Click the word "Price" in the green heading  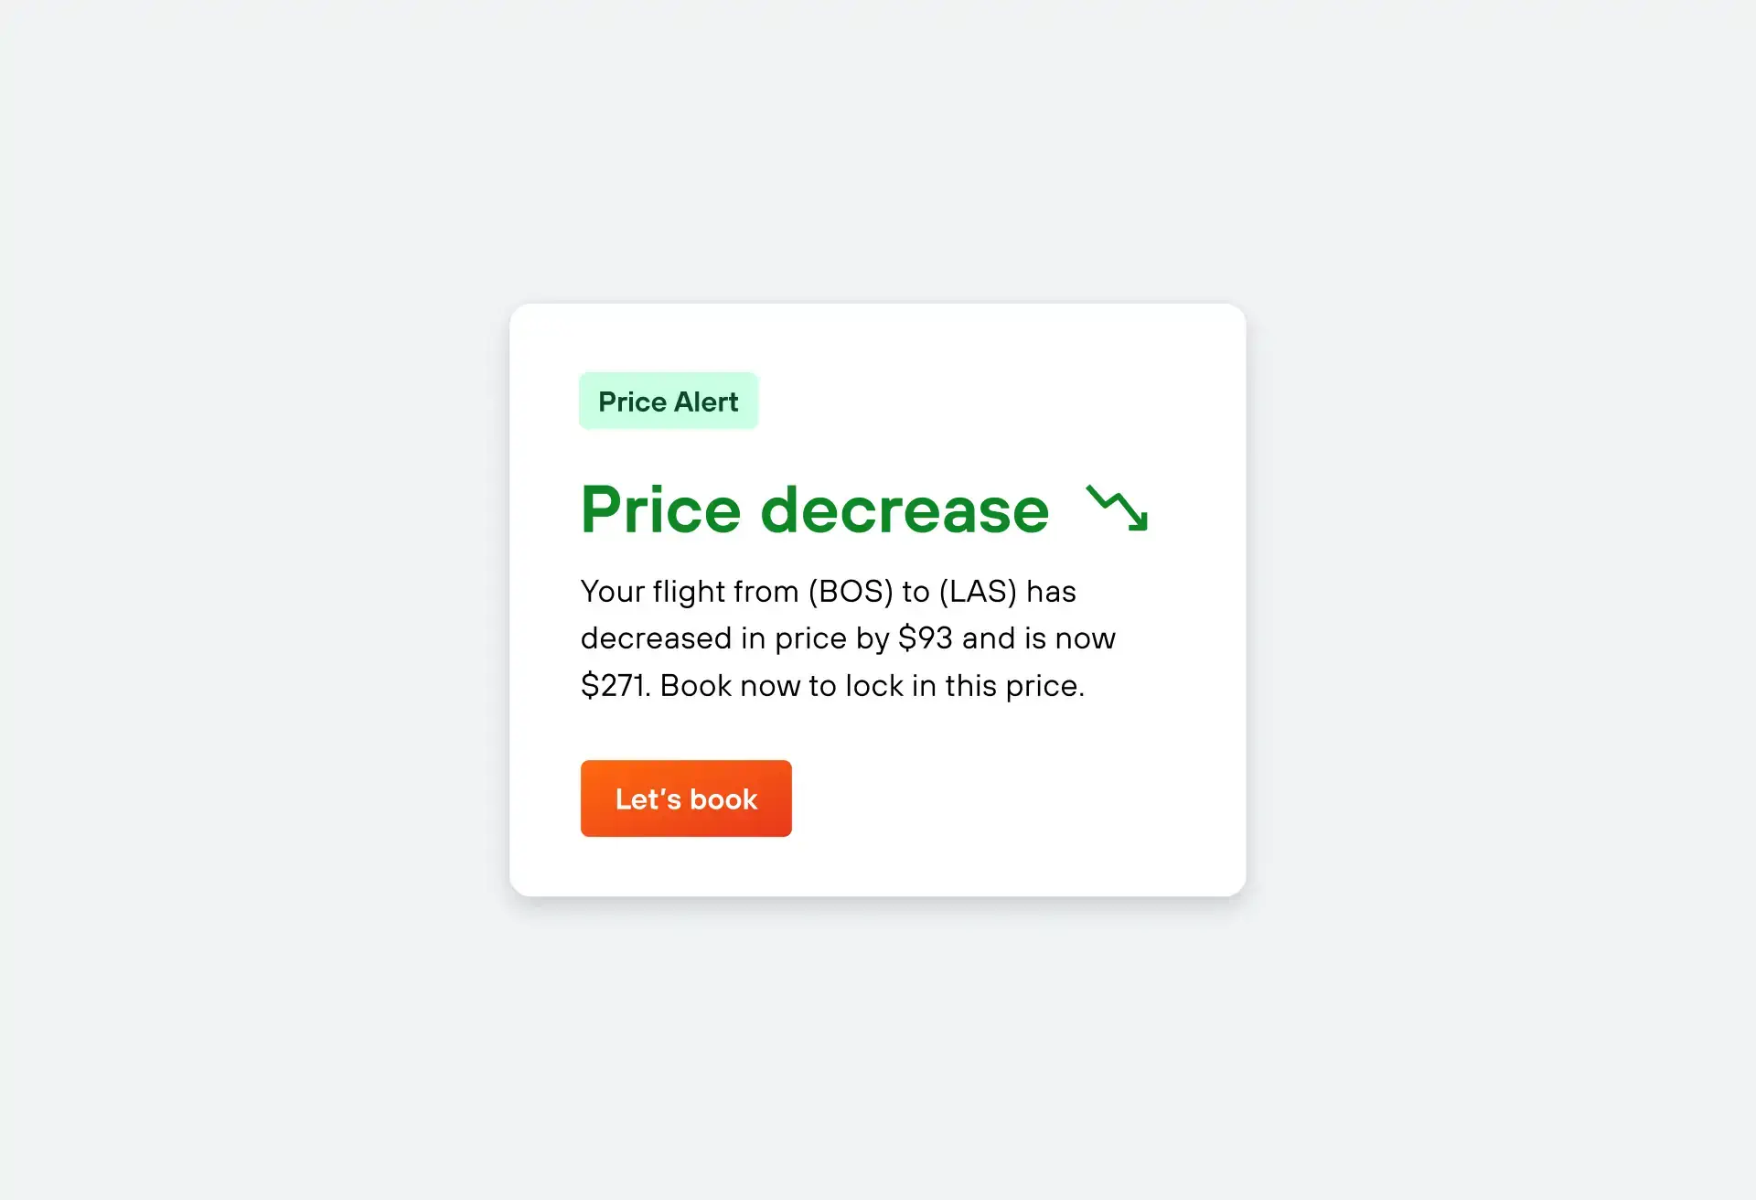pos(660,509)
